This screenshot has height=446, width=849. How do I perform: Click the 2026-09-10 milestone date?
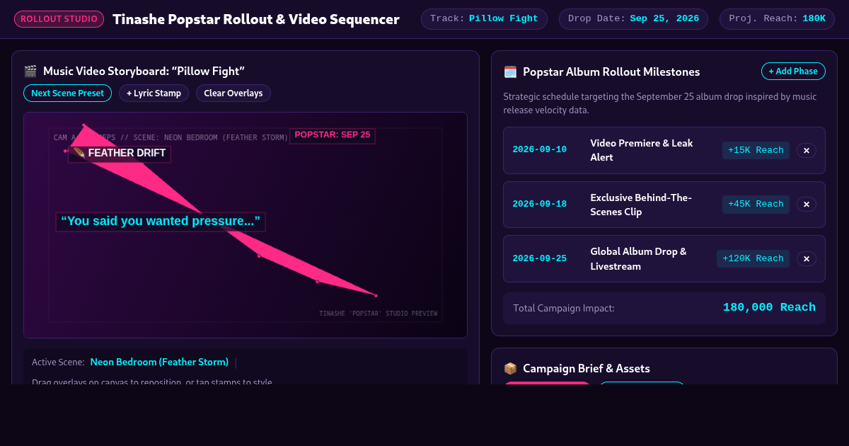point(540,150)
